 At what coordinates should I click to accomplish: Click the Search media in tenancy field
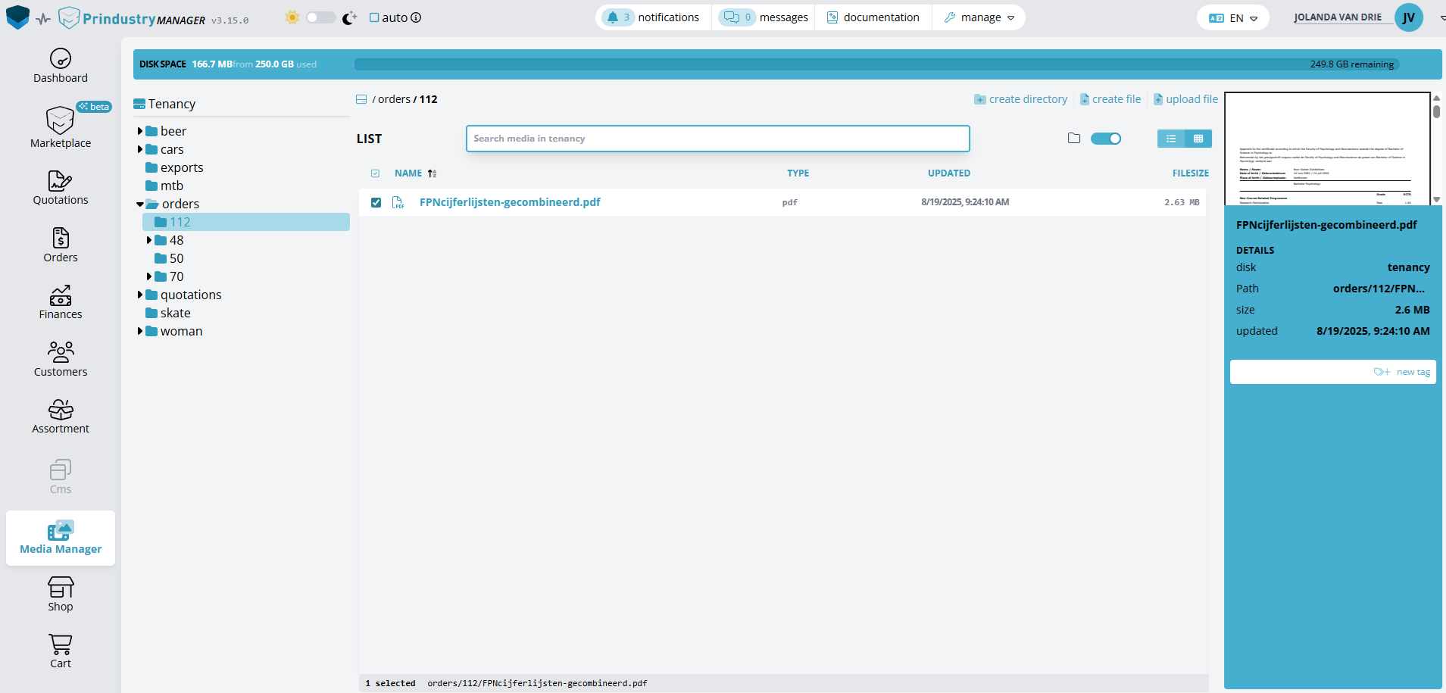coord(717,139)
